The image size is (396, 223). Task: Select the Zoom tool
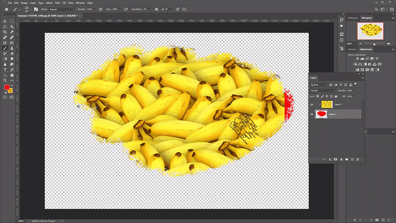[5, 80]
